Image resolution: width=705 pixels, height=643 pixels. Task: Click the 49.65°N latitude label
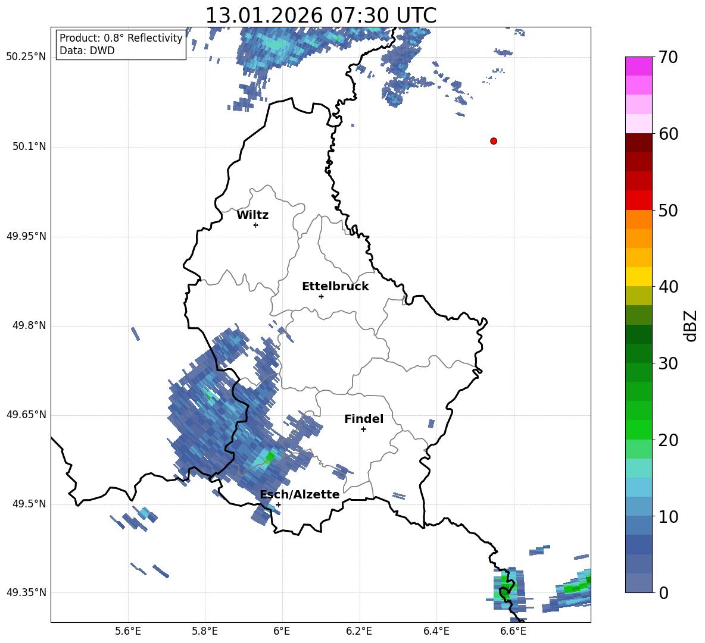click(x=26, y=414)
